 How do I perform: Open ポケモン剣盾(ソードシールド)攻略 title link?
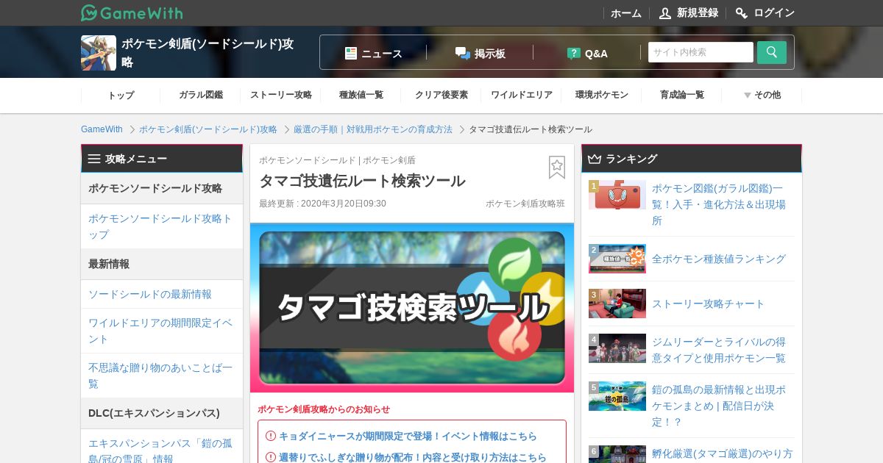pyautogui.click(x=208, y=53)
